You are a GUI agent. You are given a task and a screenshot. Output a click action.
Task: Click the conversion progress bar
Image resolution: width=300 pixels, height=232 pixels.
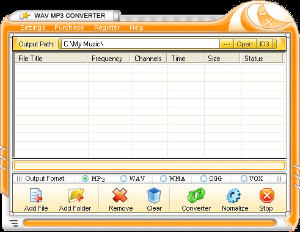(x=149, y=165)
